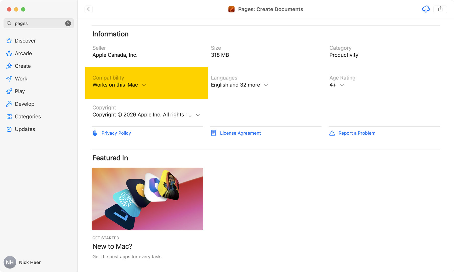This screenshot has height=272, width=454.
Task: Expand the Languages list chevron
Action: point(266,85)
